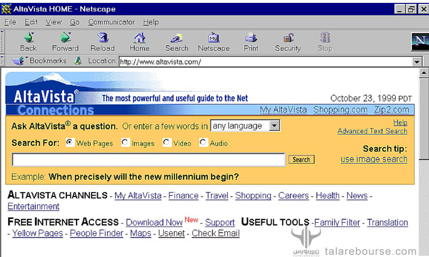Click the vertical scrollbar up arrow
The image size is (429, 257).
[x=423, y=73]
